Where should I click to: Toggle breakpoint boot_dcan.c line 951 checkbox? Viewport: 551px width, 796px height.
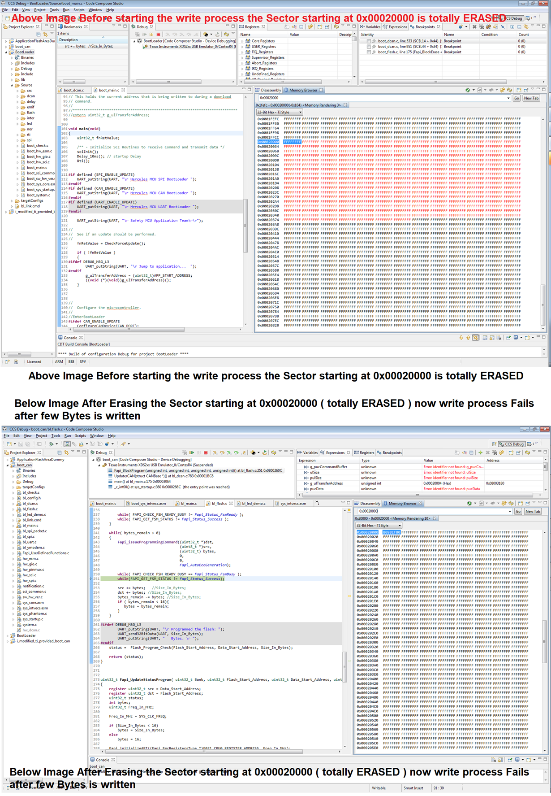coord(369,46)
